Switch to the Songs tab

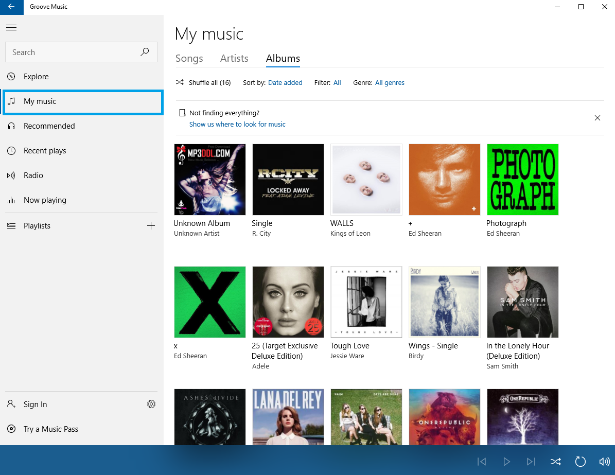pyautogui.click(x=189, y=59)
